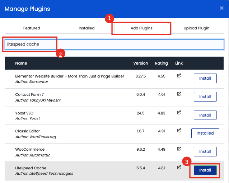Click the Rating column header
The image size is (229, 183).
pos(162,64)
